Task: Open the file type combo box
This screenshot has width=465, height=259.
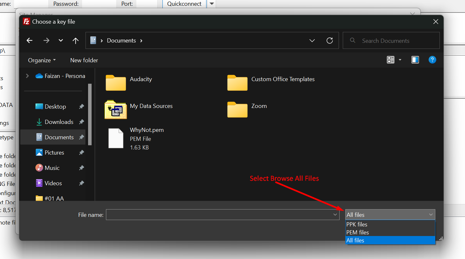Action: [x=390, y=215]
